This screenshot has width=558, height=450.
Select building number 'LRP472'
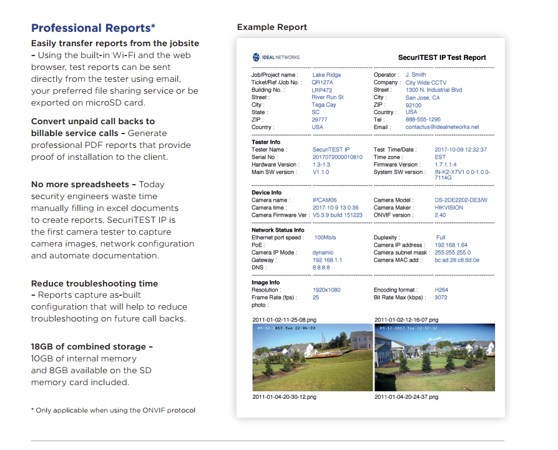point(322,90)
